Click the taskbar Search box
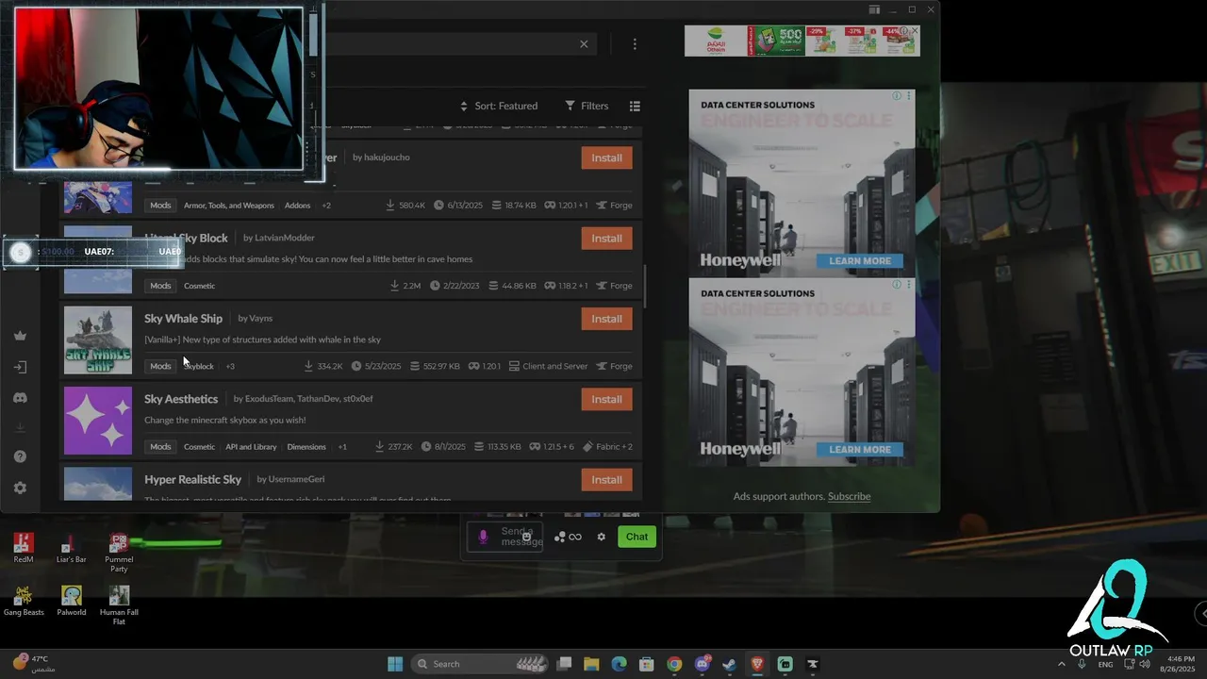Viewport: 1207px width, 679px height. coord(481,664)
